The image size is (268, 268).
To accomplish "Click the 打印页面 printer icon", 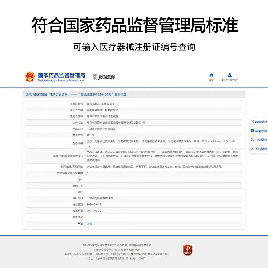I will [x=252, y=140].
